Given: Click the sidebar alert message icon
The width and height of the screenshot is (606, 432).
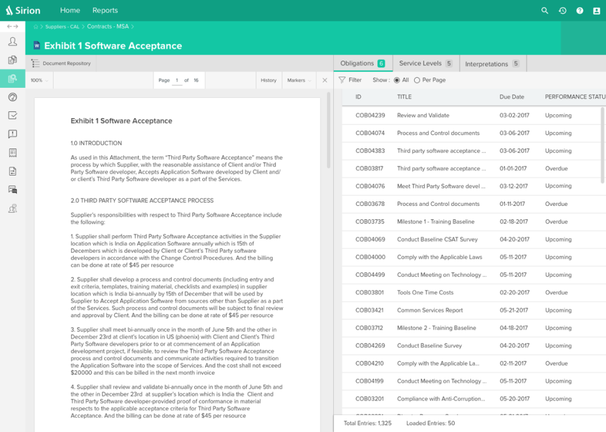Looking at the screenshot, I should (13, 134).
